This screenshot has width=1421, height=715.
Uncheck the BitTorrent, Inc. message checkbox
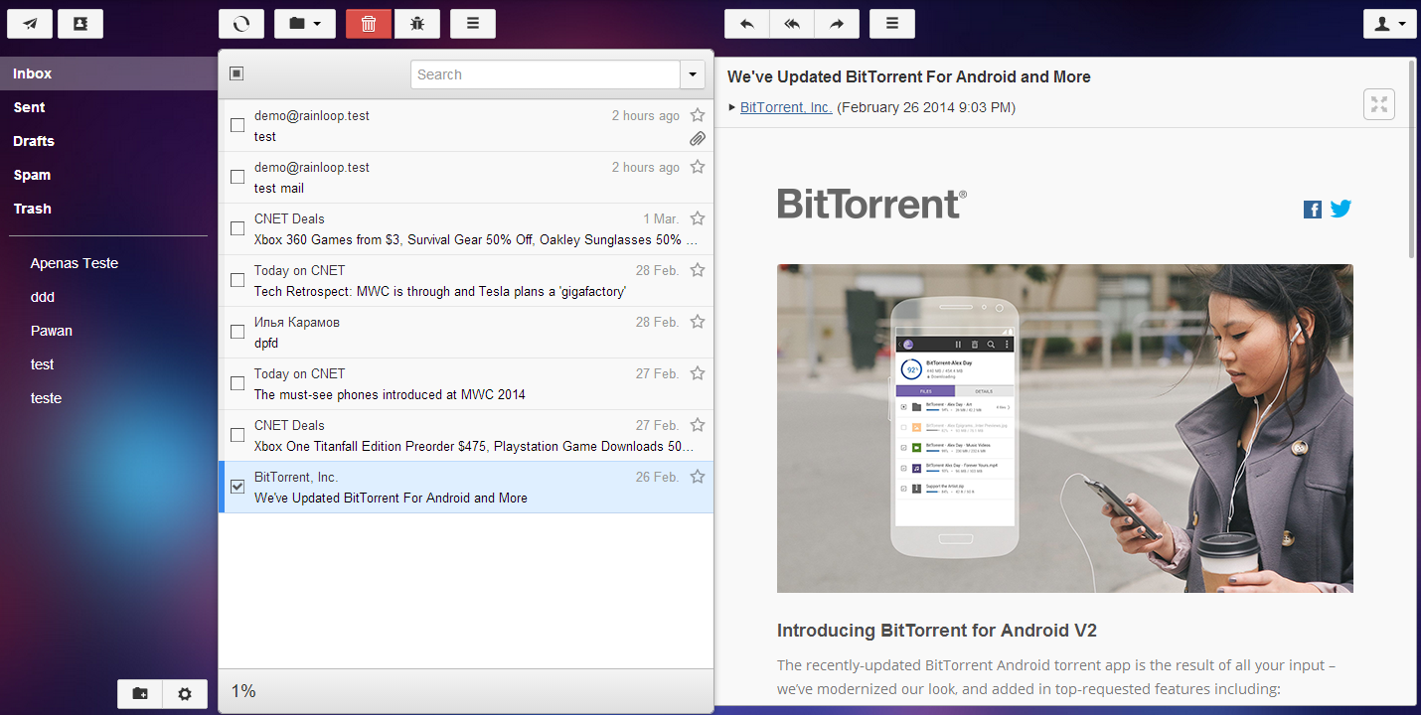[237, 486]
